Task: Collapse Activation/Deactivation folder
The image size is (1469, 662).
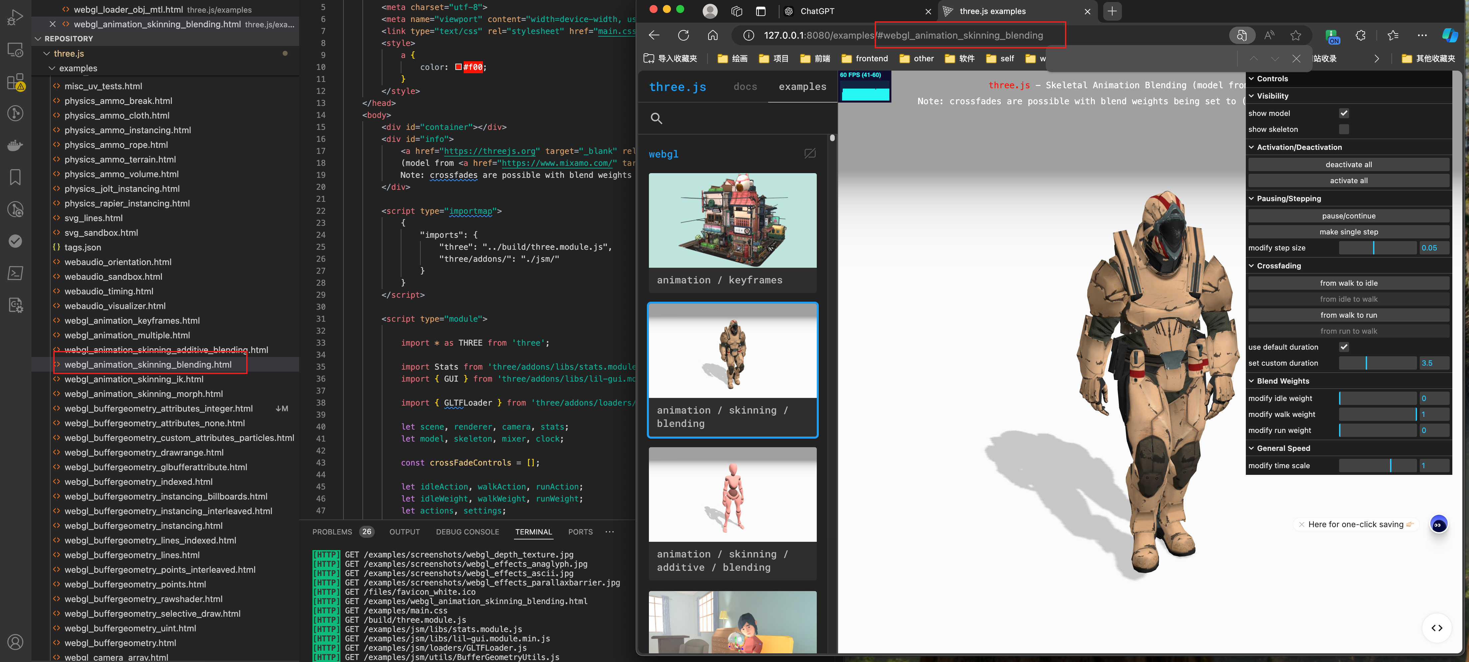Action: pyautogui.click(x=1349, y=147)
